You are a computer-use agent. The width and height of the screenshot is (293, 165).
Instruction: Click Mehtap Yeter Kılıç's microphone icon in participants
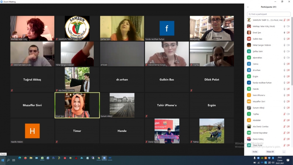tap(284, 26)
